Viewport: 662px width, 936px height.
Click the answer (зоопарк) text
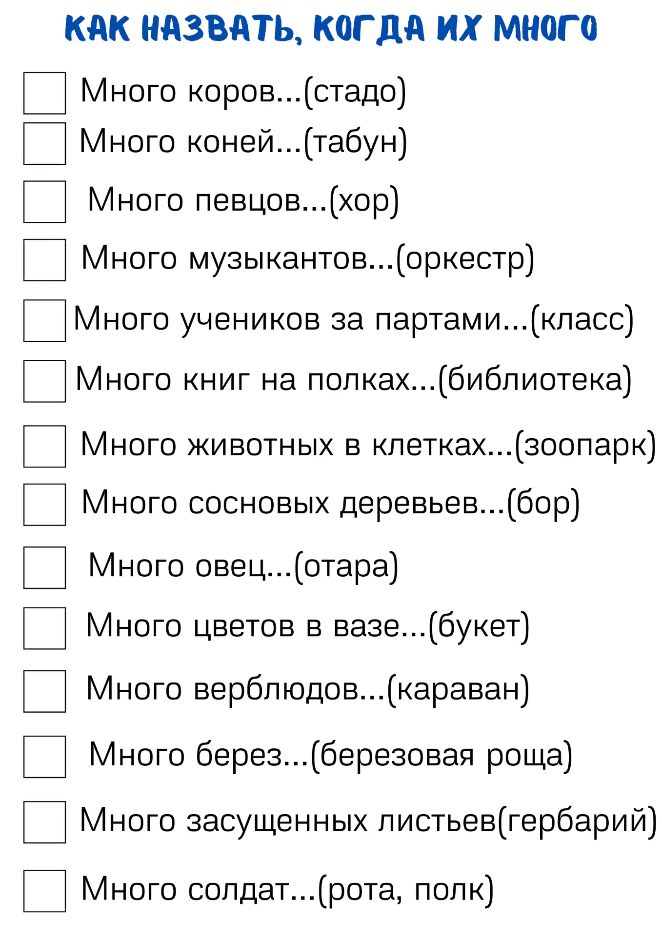pos(585,446)
